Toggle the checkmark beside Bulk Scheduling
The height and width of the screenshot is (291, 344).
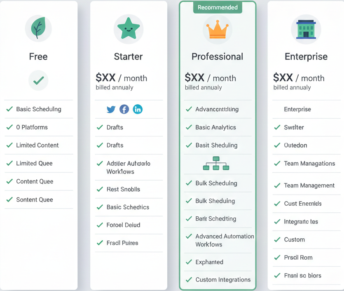(x=188, y=183)
